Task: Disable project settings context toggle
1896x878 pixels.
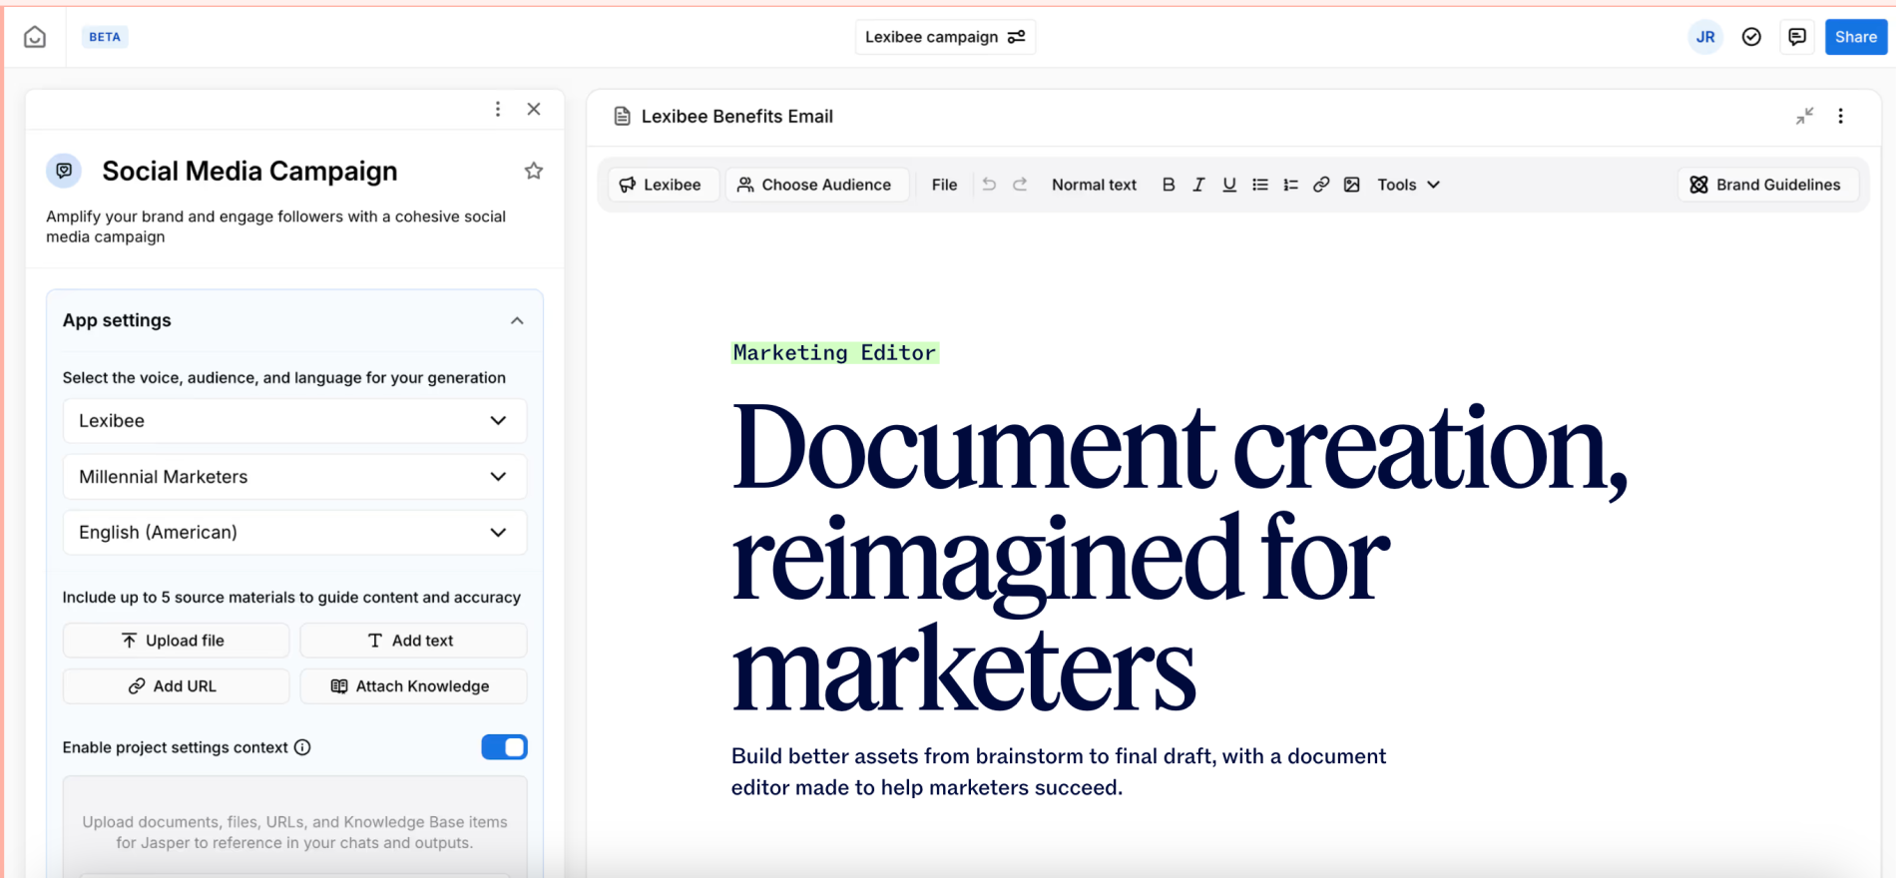Action: click(504, 747)
